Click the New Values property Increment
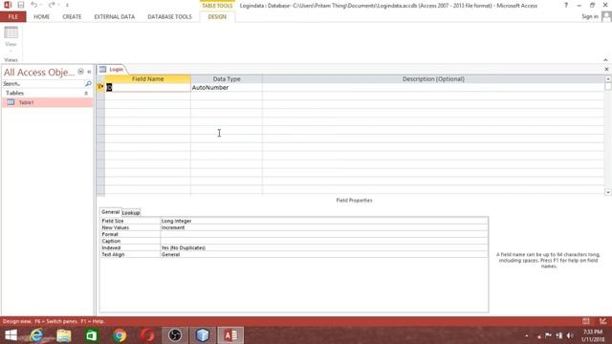Viewport: 612px width, 344px height. [324, 227]
